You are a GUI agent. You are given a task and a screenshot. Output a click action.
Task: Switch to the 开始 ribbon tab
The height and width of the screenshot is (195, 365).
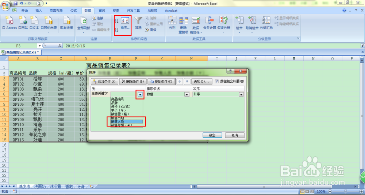point(24,11)
